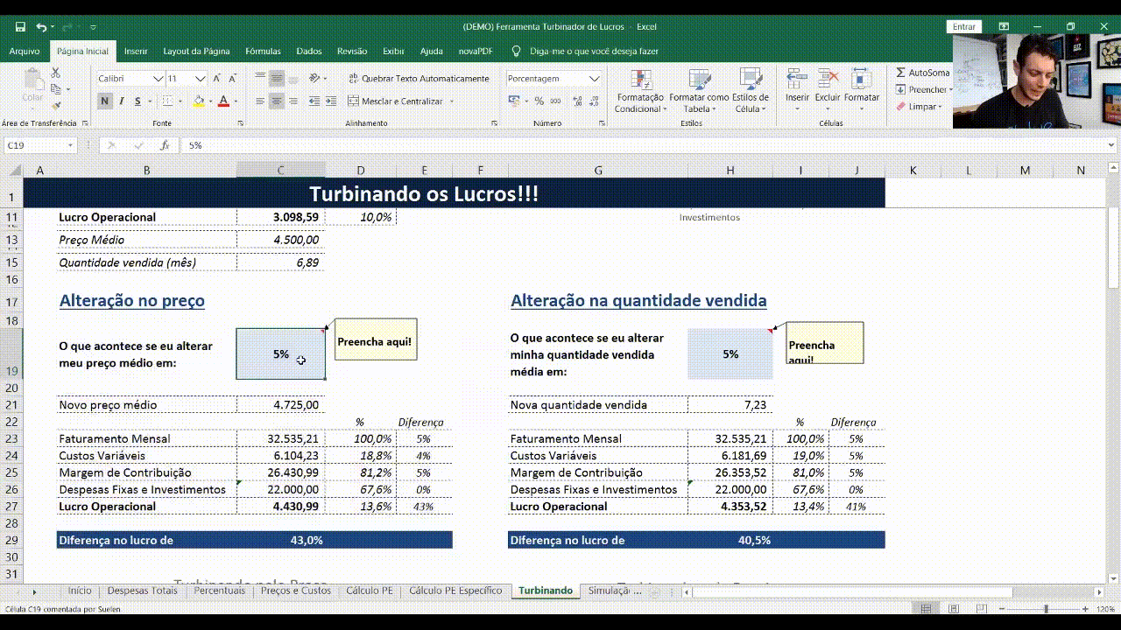Switch to the Preços e Custos sheet
The image size is (1121, 630).
click(x=295, y=591)
